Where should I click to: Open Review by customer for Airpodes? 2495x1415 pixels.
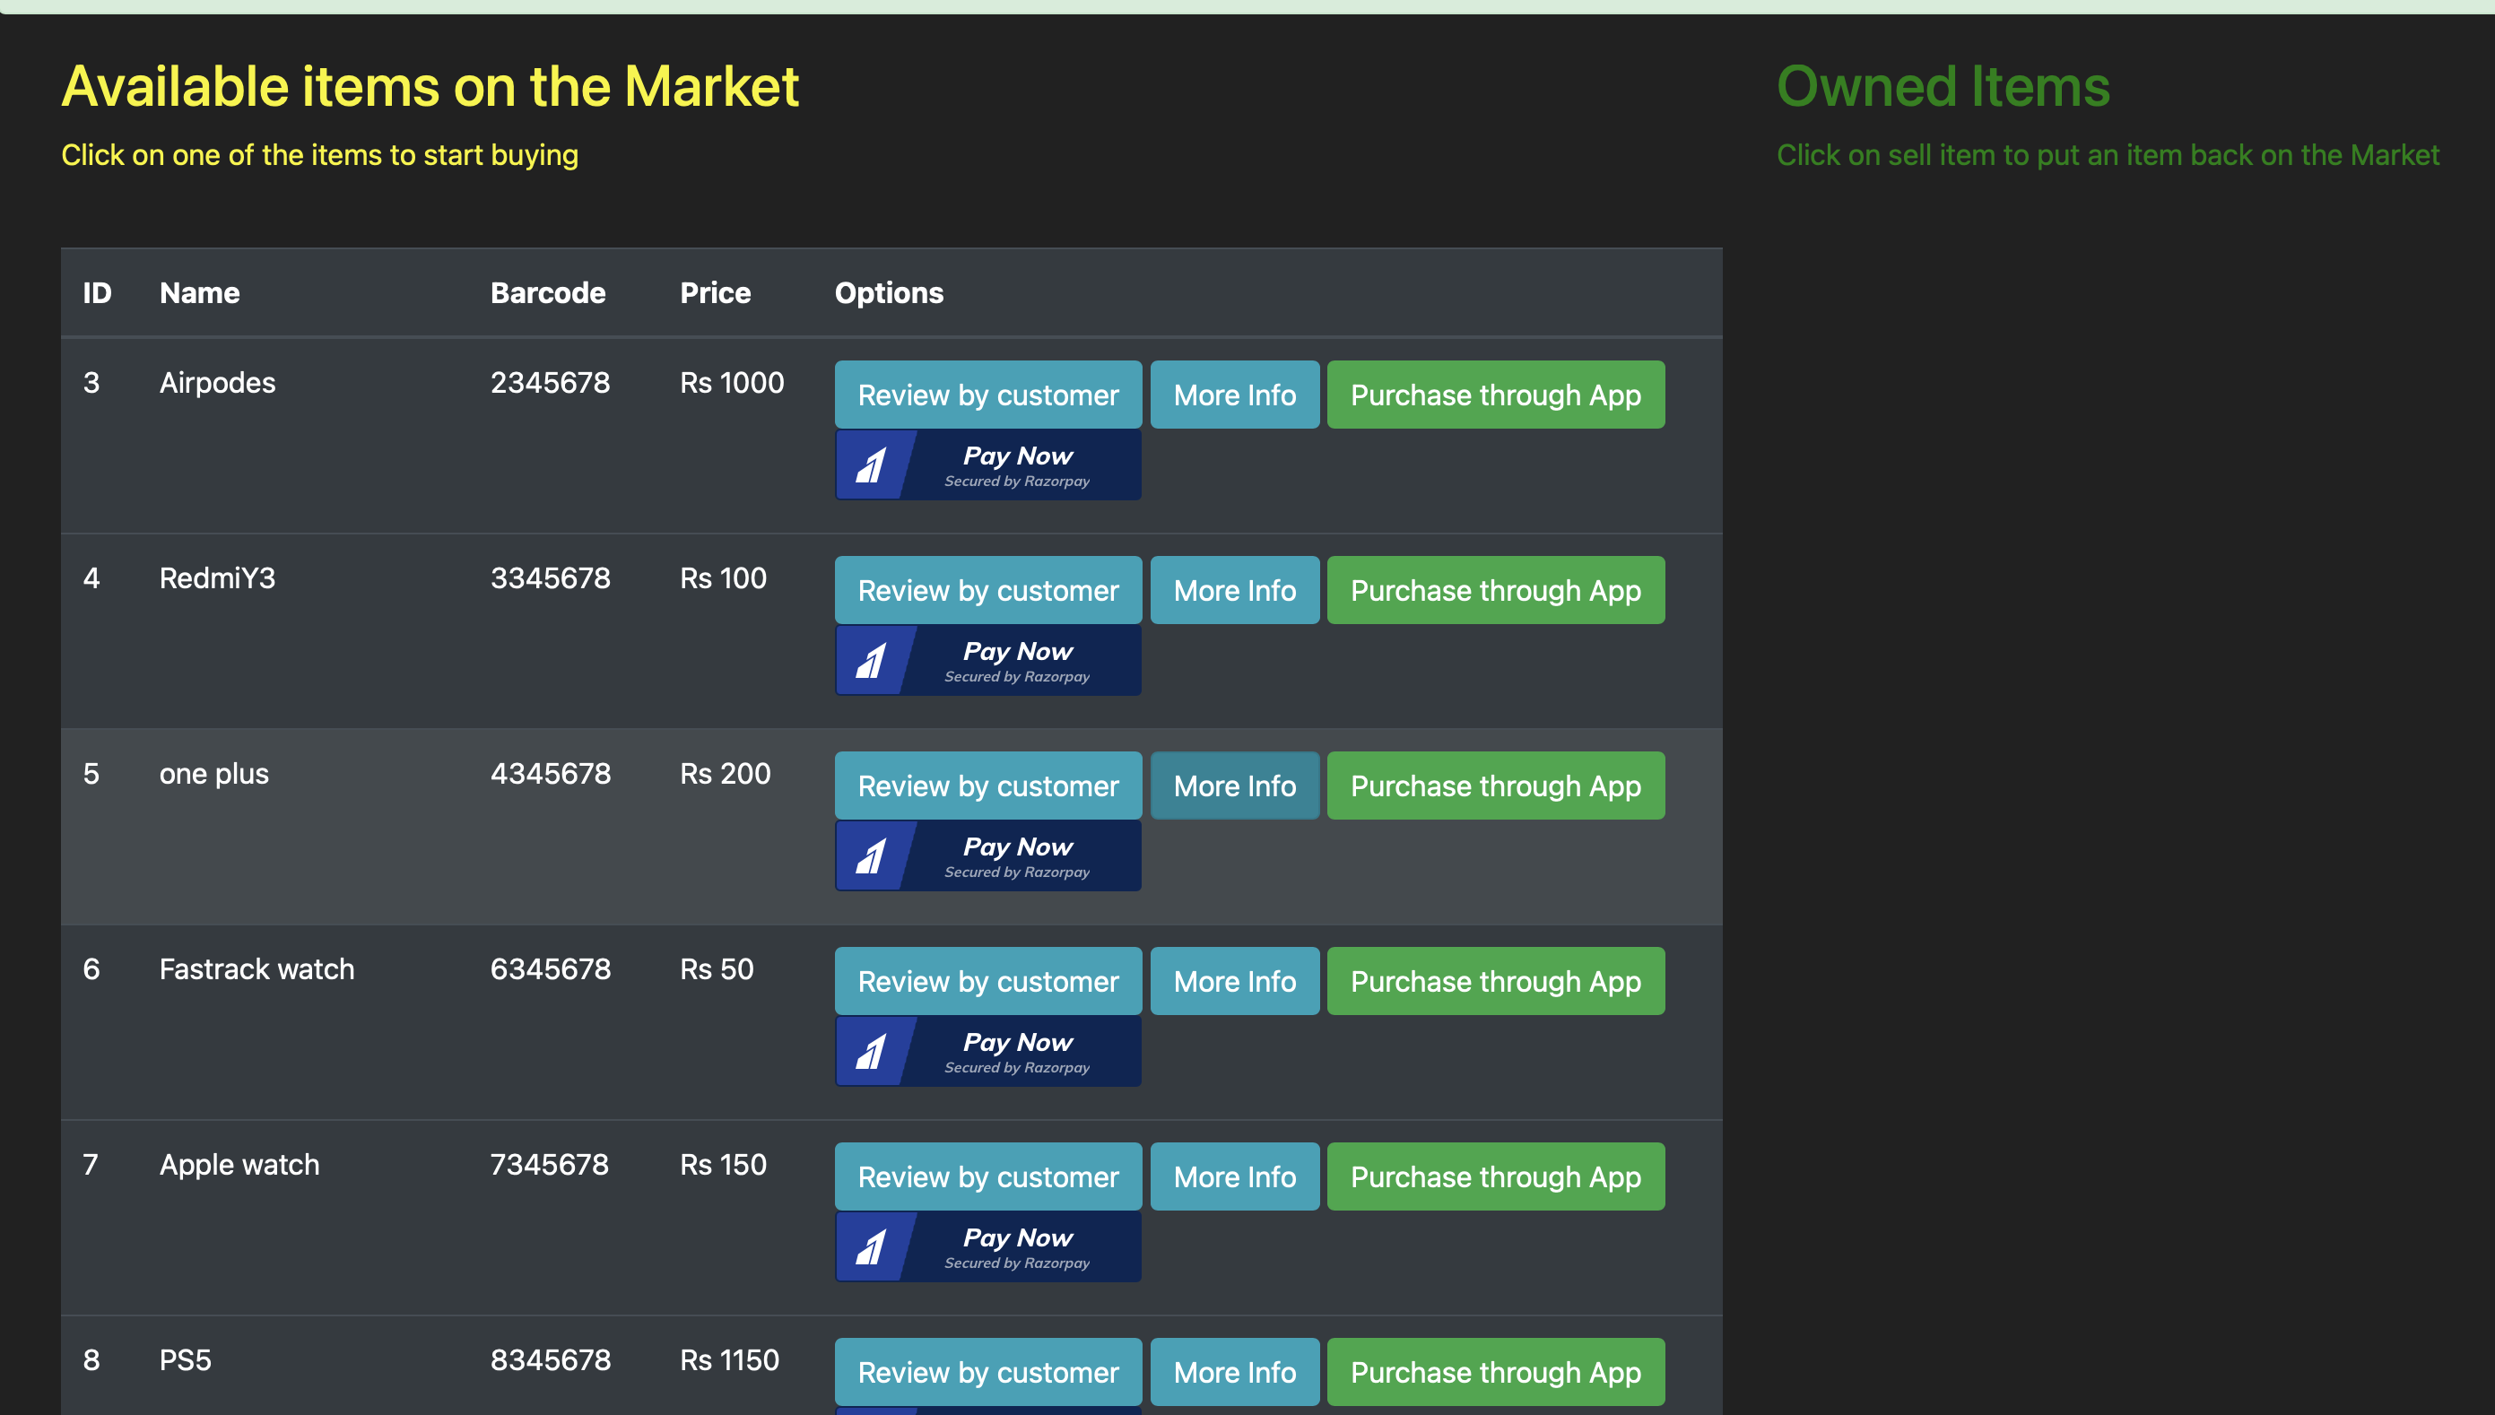tap(988, 395)
